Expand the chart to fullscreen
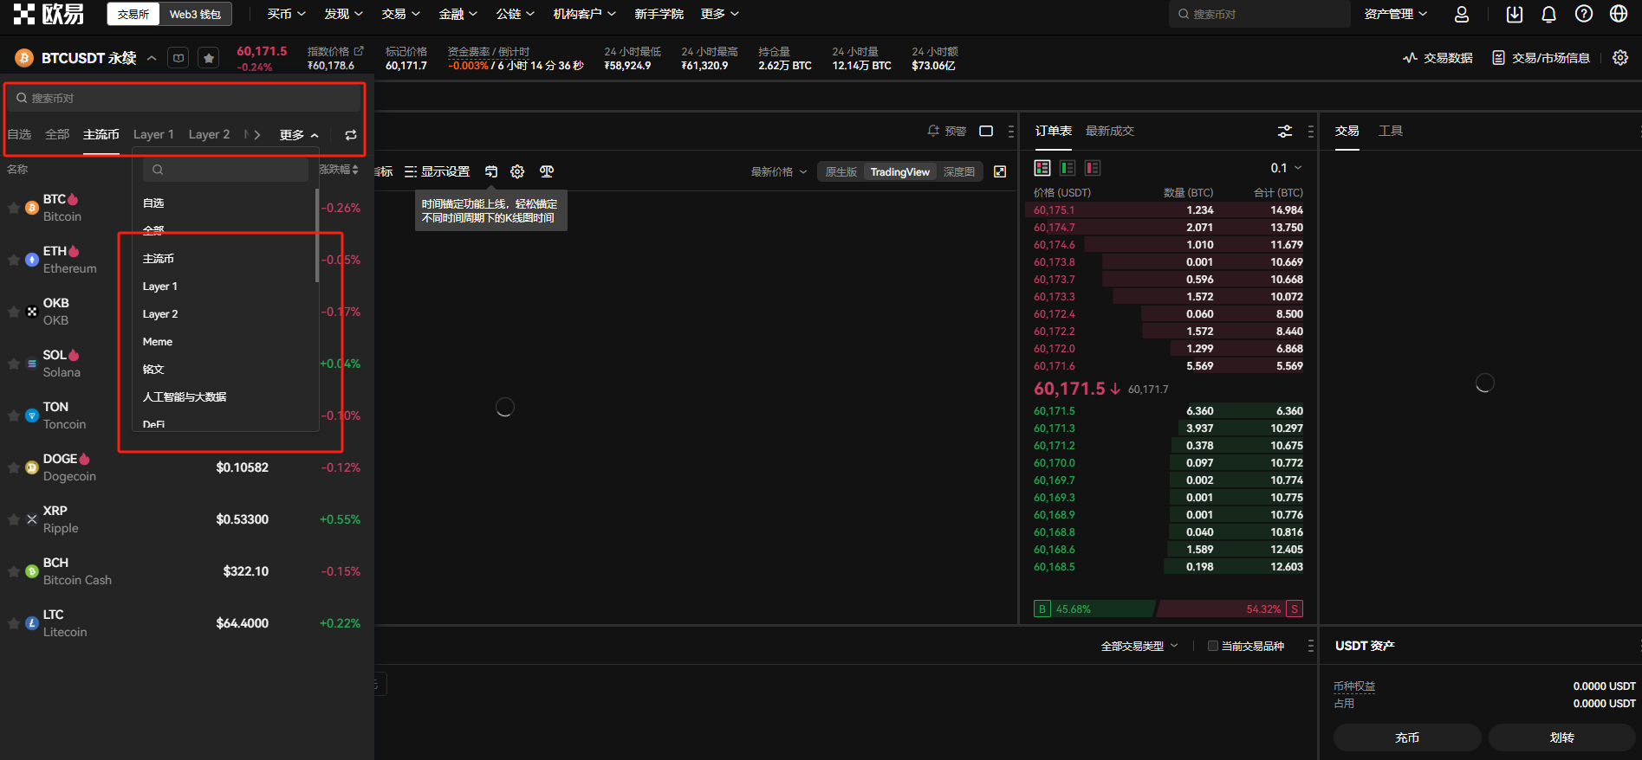1642x760 pixels. point(1000,171)
